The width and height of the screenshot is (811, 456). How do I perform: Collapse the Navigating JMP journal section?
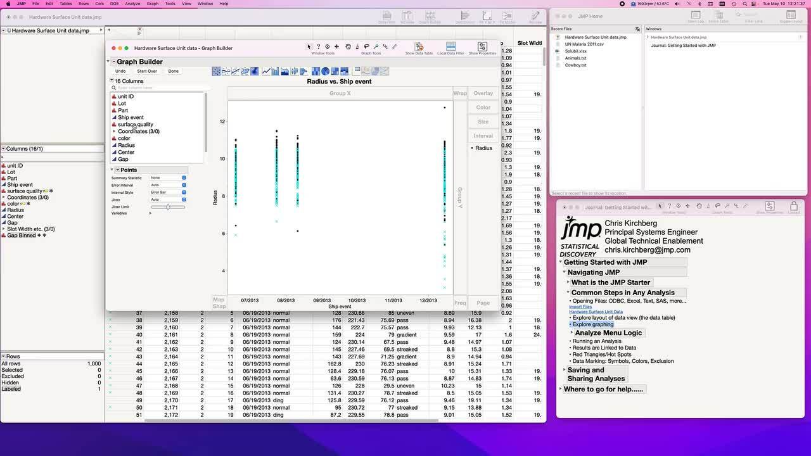point(564,272)
